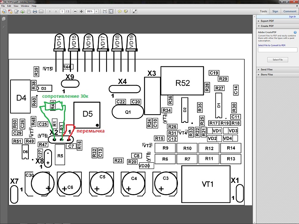Click the page number input field
The image size is (299, 224).
[62, 12]
